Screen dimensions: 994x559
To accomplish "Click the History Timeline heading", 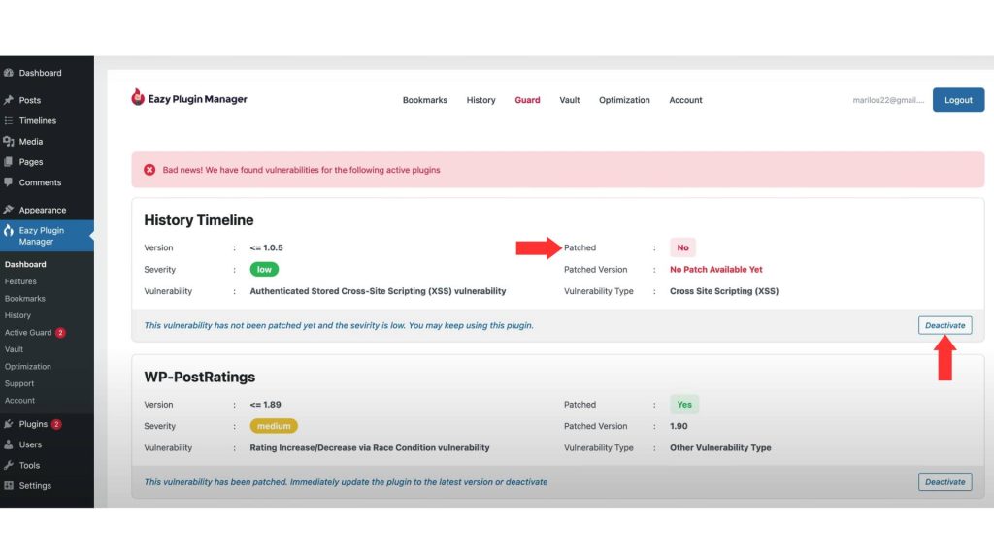I will tap(198, 220).
